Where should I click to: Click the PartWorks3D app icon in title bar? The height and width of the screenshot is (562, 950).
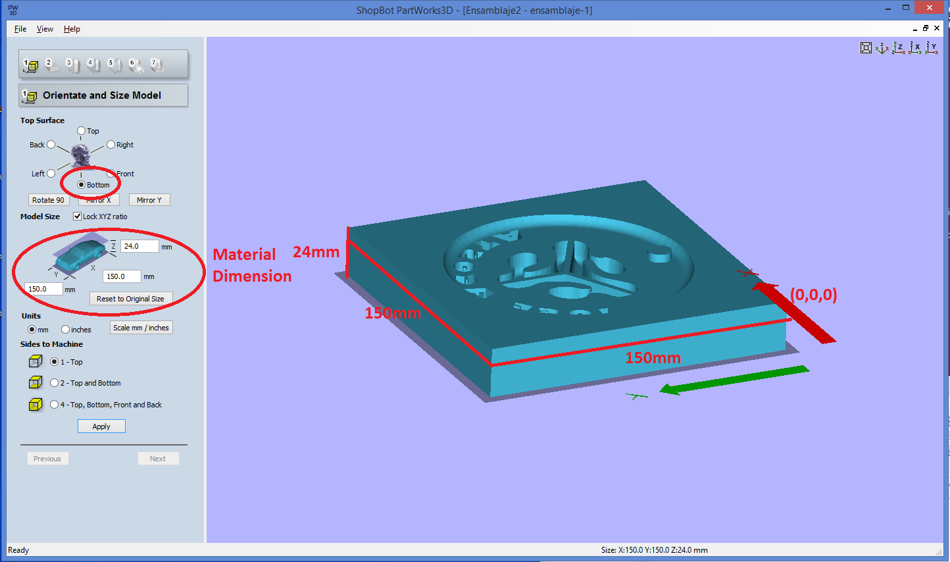coord(13,10)
